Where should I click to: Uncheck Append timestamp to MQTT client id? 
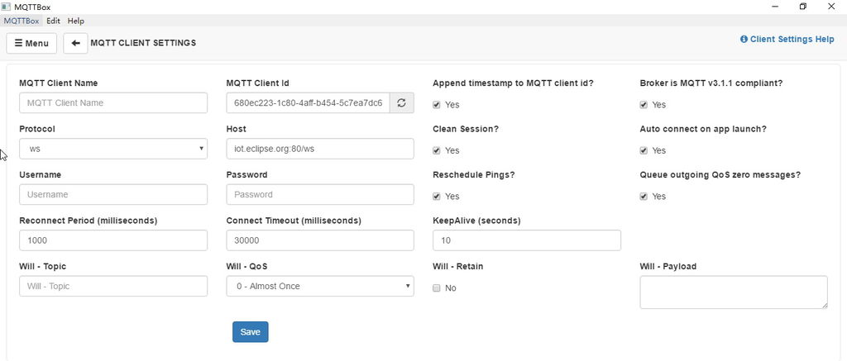[437, 105]
